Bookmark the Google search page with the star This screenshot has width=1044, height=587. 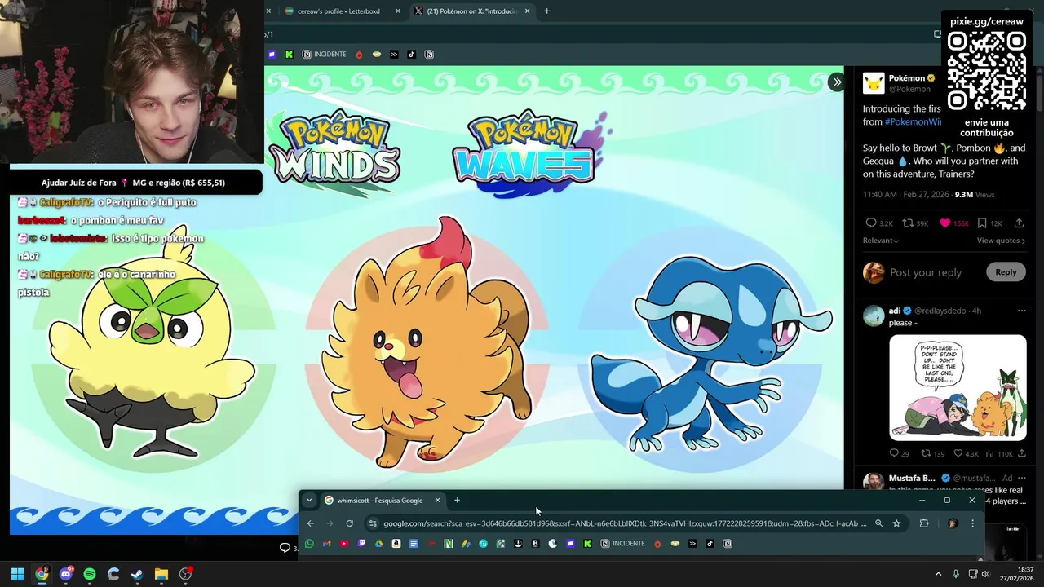(x=896, y=523)
